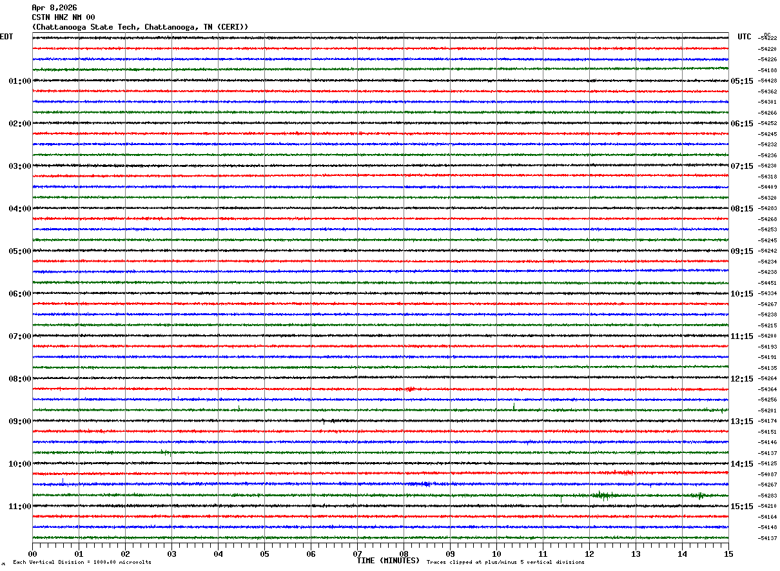The width and height of the screenshot is (780, 571).
Task: Click the minute 00 x-axis tick label
Action: (32, 554)
